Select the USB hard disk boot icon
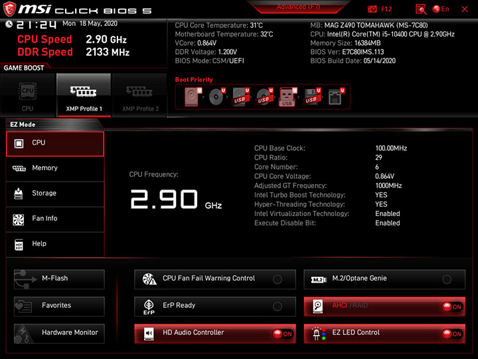Image resolution: width=478 pixels, height=359 pixels. click(240, 97)
